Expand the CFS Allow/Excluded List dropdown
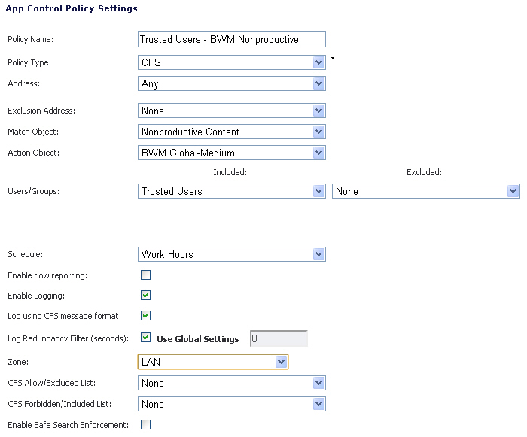The image size is (527, 437). click(x=232, y=383)
